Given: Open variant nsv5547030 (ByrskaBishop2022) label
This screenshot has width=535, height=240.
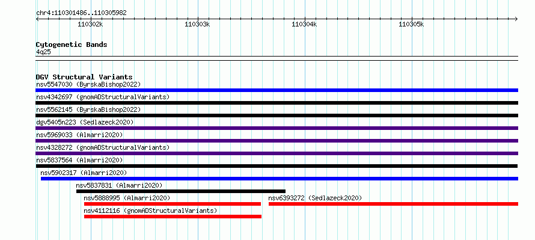Looking at the screenshot, I should coord(88,84).
